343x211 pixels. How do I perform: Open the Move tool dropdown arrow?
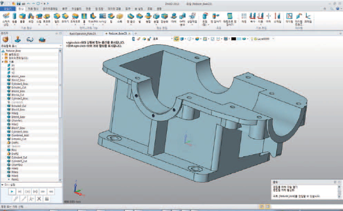pos(260,25)
